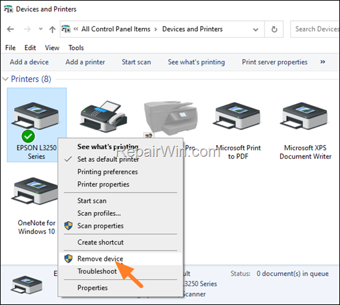Open Printer properties from context menu
340x305 pixels.
coord(120,184)
